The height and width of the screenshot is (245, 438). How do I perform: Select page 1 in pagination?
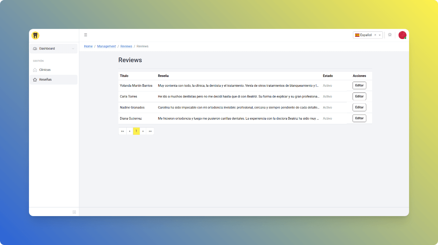pos(136,131)
